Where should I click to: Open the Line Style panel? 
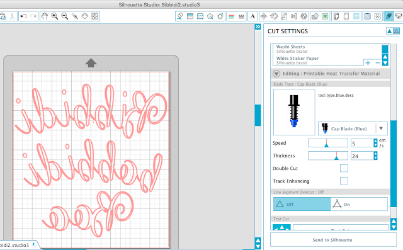click(241, 16)
